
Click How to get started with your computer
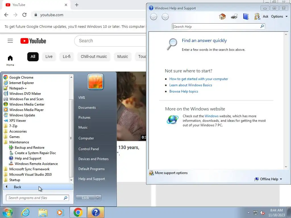(199, 79)
